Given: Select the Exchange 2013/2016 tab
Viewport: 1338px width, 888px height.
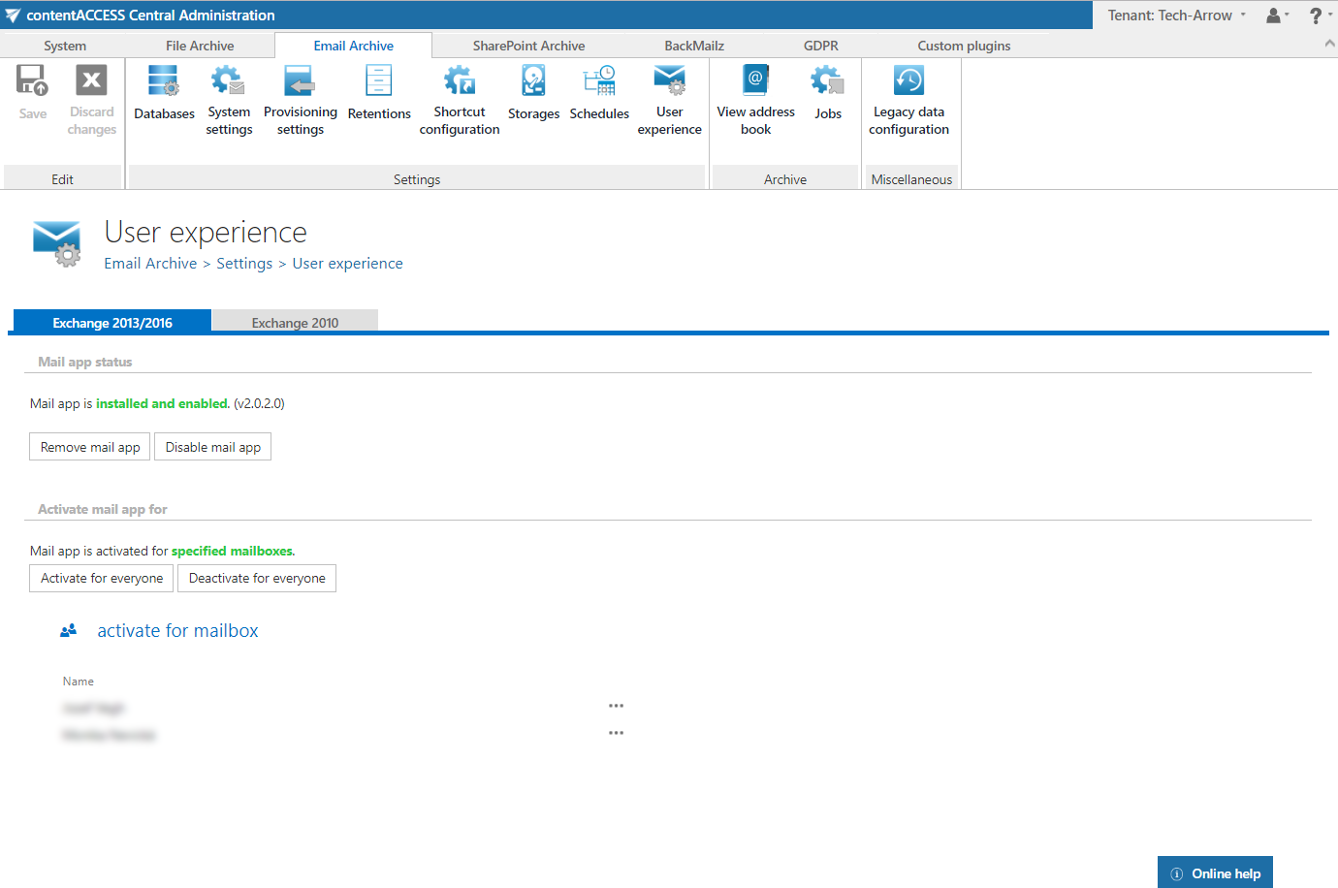Looking at the screenshot, I should point(112,322).
